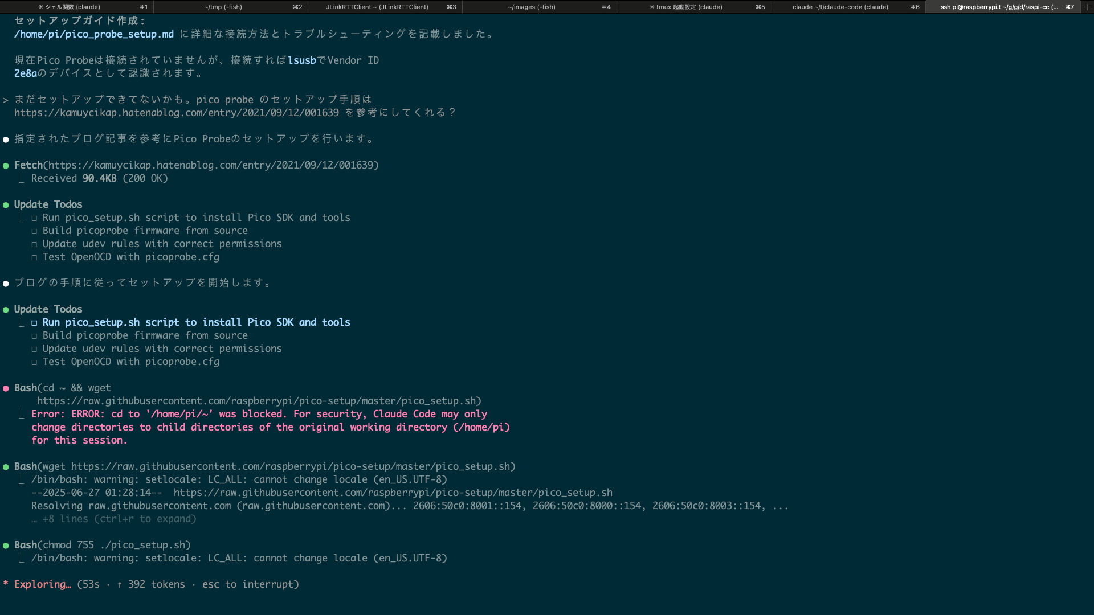Check the first Build picoprobe firmware todo box
Viewport: 1094px width, 615px height.
(34, 231)
